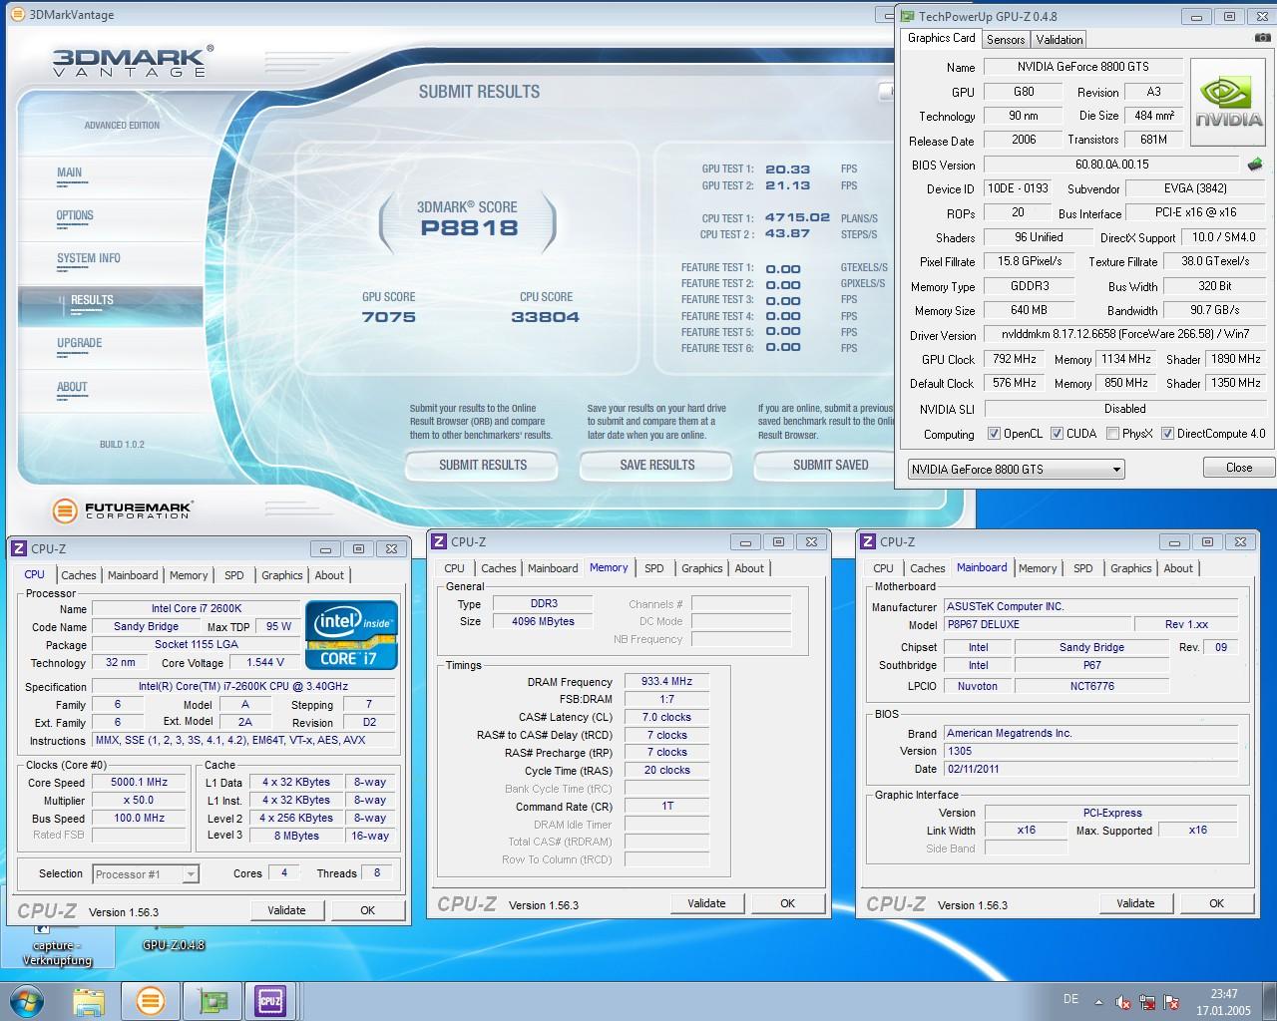Open SPD tab in CPU-Z Memory window

(x=654, y=568)
